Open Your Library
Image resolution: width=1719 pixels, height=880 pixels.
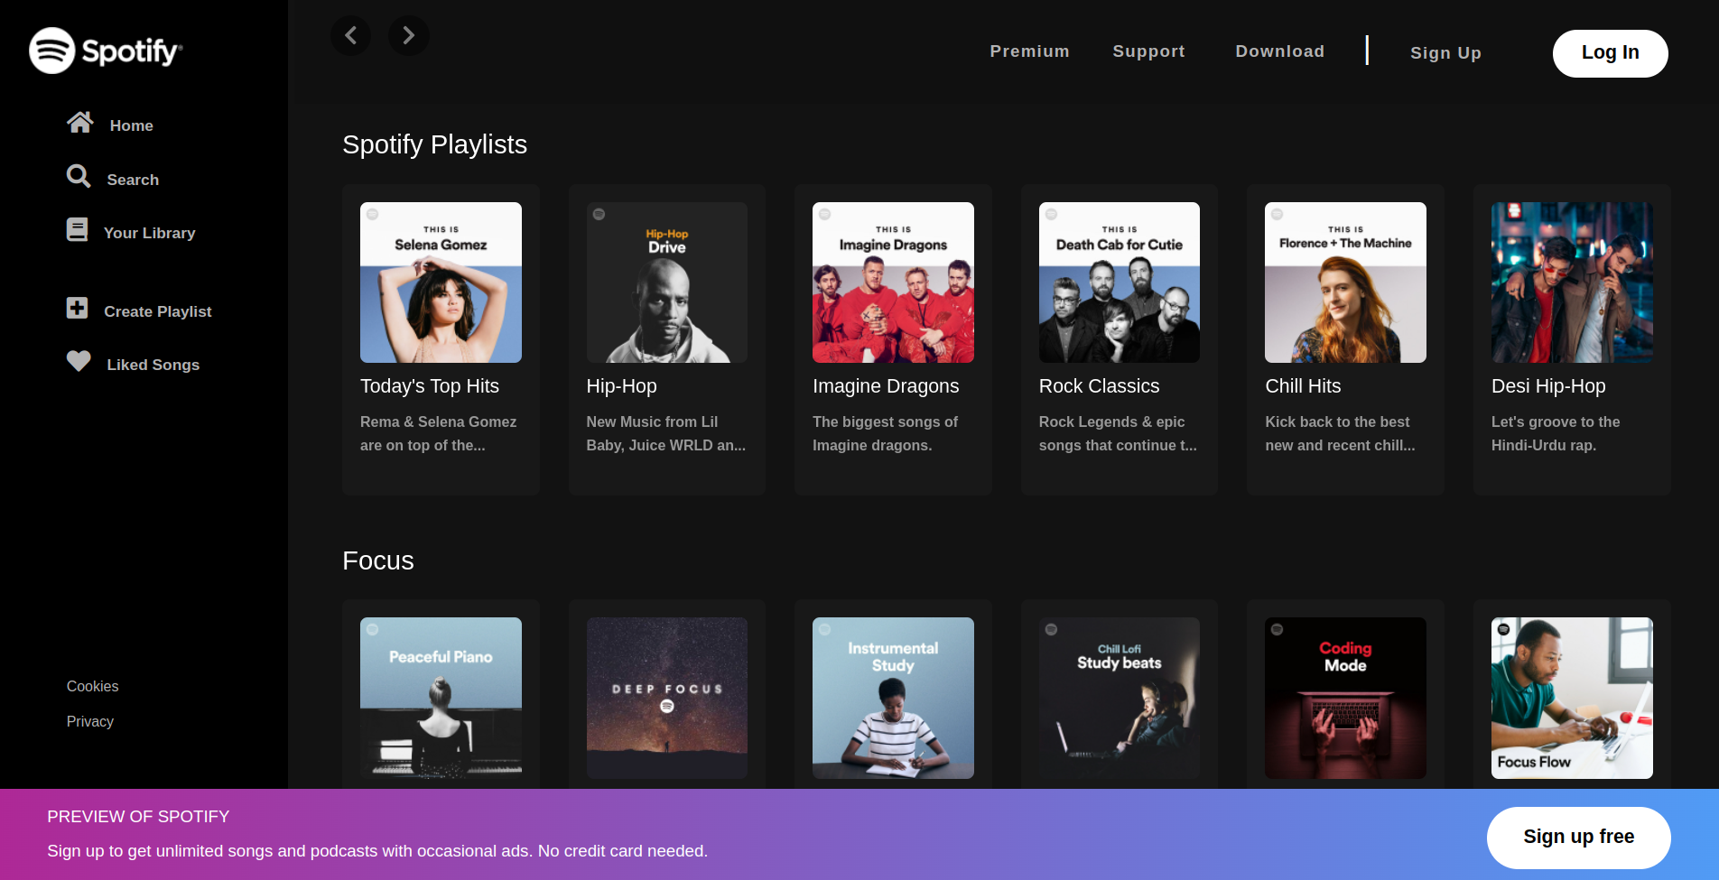pyautogui.click(x=149, y=232)
